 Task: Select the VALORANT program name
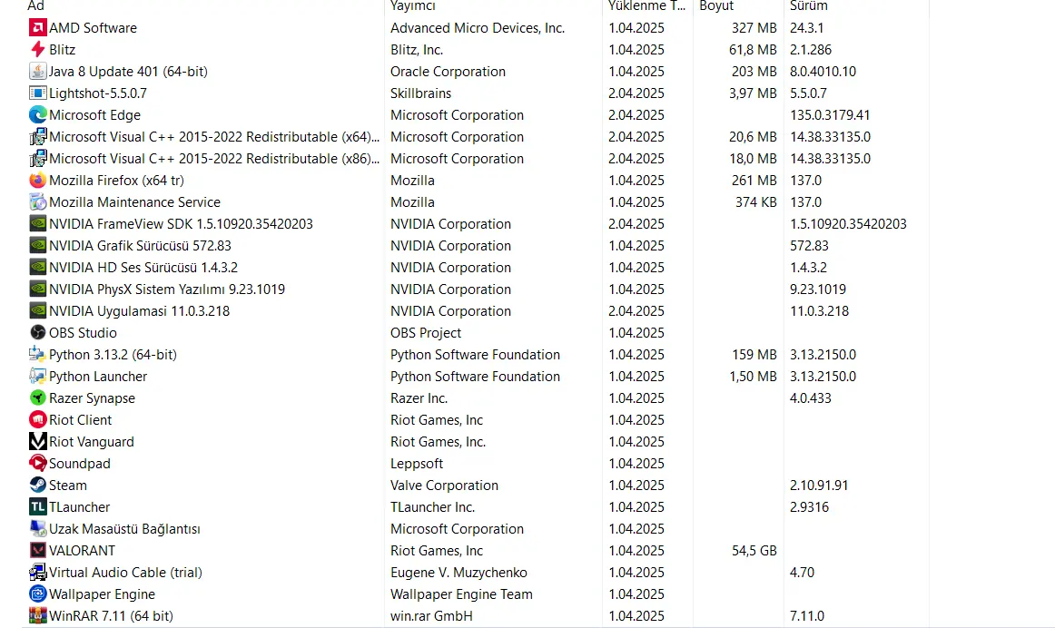pyautogui.click(x=82, y=551)
